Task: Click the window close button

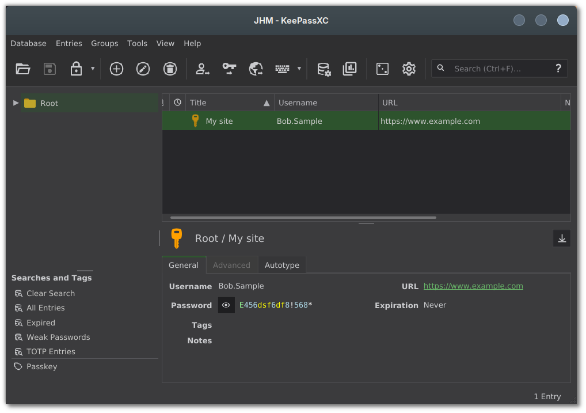Action: 563,20
